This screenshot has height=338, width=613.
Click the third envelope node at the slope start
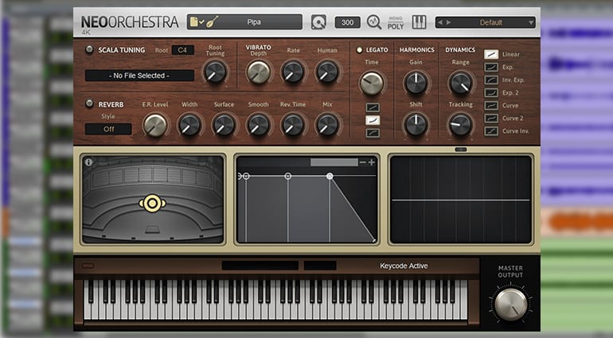pos(330,177)
